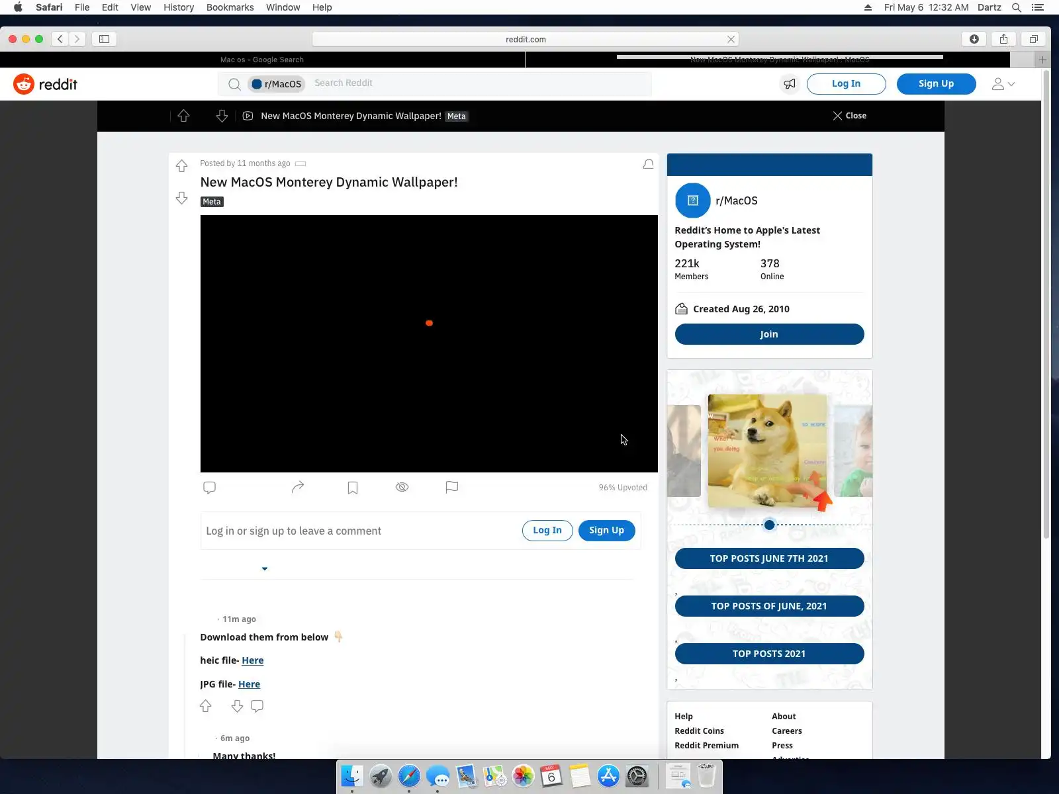Click the Doge image in the sidebar carousel
This screenshot has width=1059, height=794.
pos(768,451)
